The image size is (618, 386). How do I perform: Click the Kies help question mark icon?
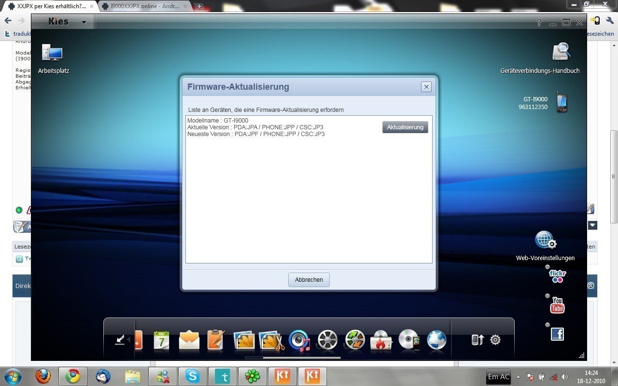click(x=539, y=23)
